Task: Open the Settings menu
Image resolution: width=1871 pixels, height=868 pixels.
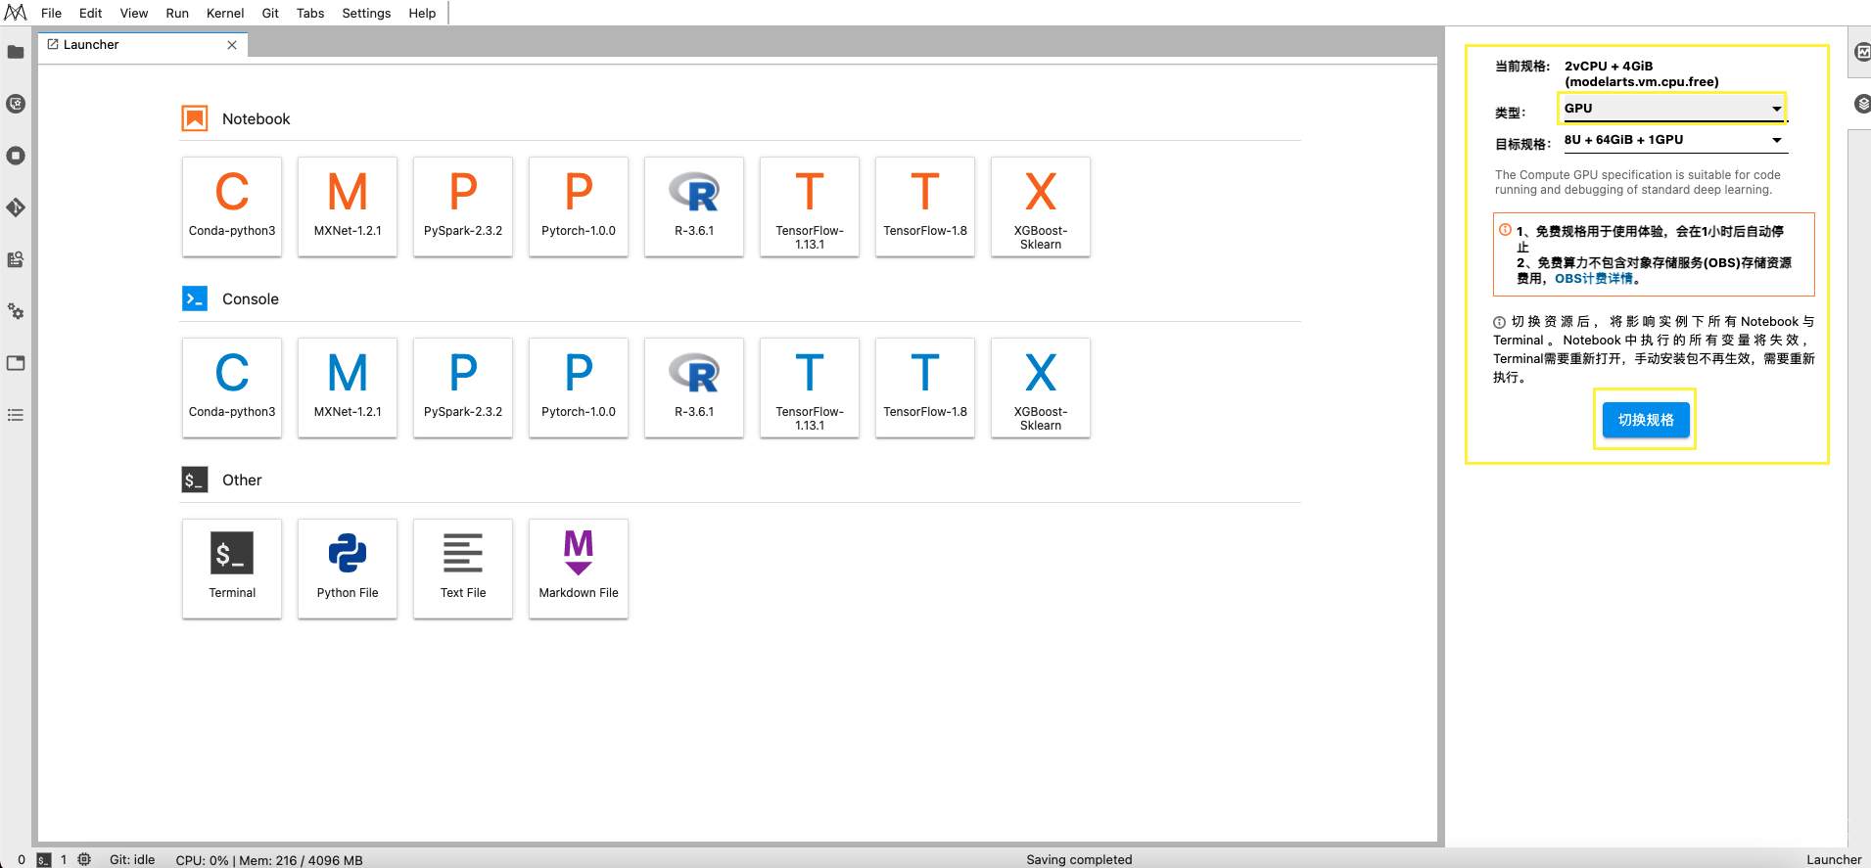Action: [366, 13]
